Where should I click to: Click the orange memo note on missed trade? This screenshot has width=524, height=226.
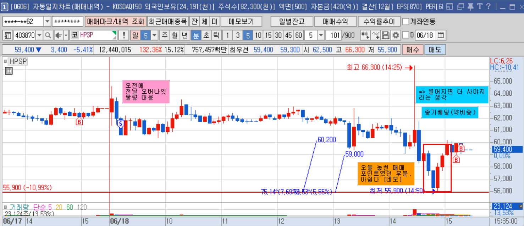[x=386, y=174]
